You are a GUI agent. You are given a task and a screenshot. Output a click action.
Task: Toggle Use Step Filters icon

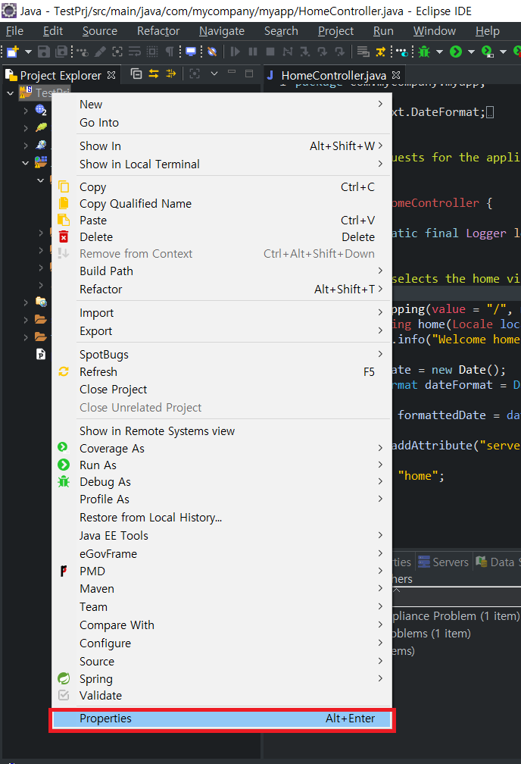point(380,52)
